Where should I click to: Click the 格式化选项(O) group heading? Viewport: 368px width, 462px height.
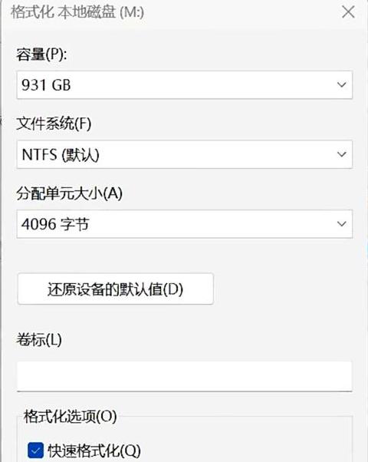pos(70,417)
